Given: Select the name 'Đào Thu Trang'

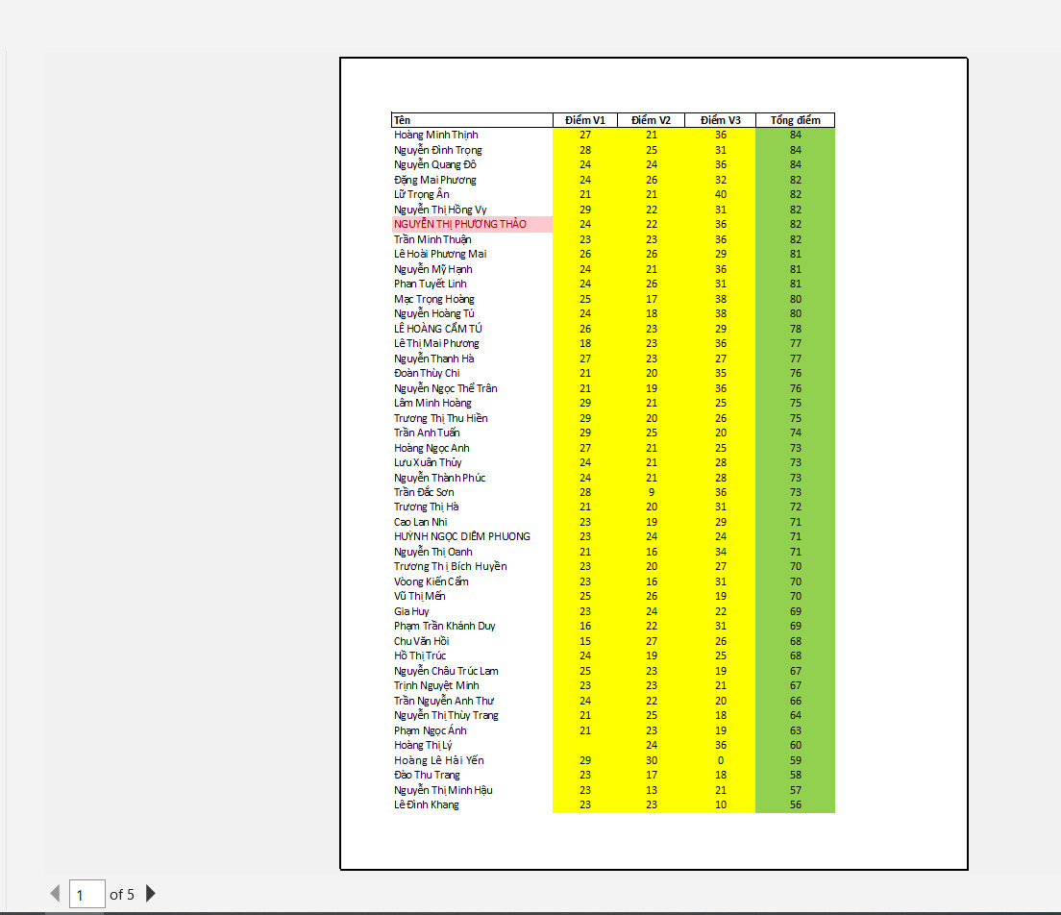Looking at the screenshot, I should (427, 775).
